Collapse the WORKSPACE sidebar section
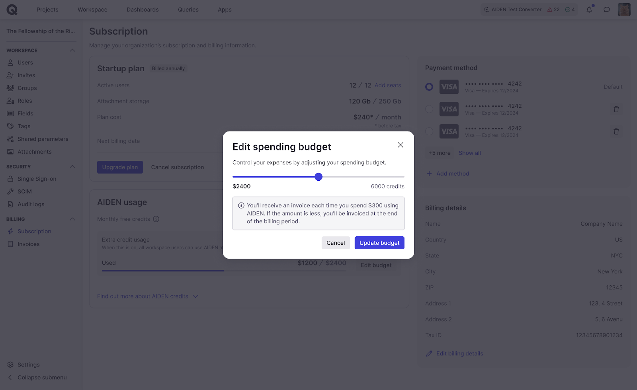Screen dimensions: 637x390 point(72,50)
